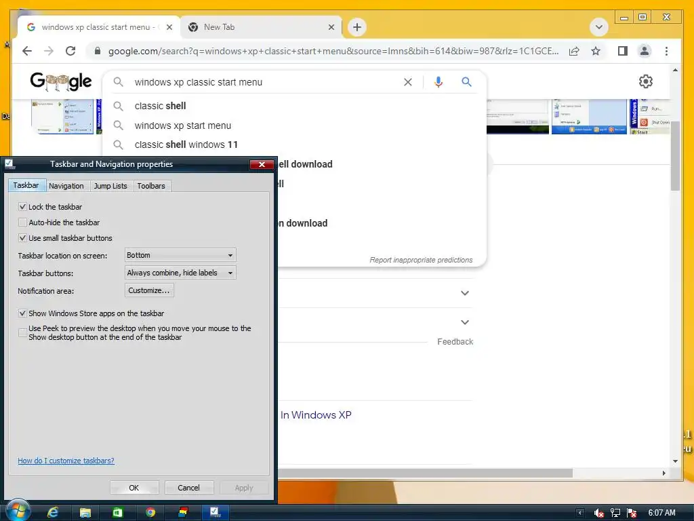The image size is (694, 521).
Task: Clear the Google search box text
Action: [407, 82]
